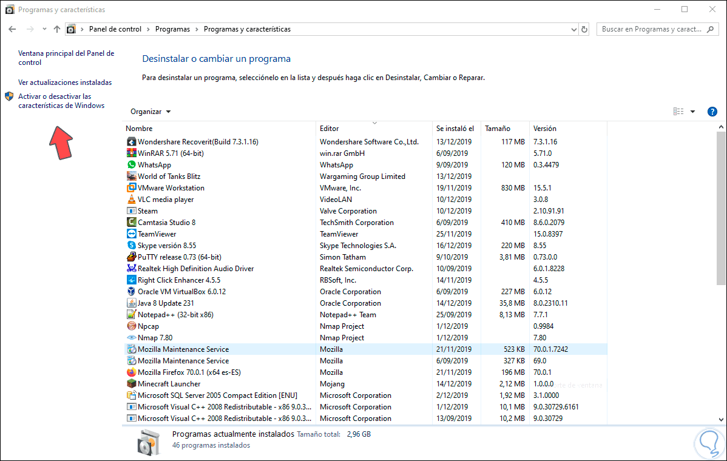Expand chevron after Programas breadcrumb
Screen dimensions: 727x461
click(x=197, y=29)
